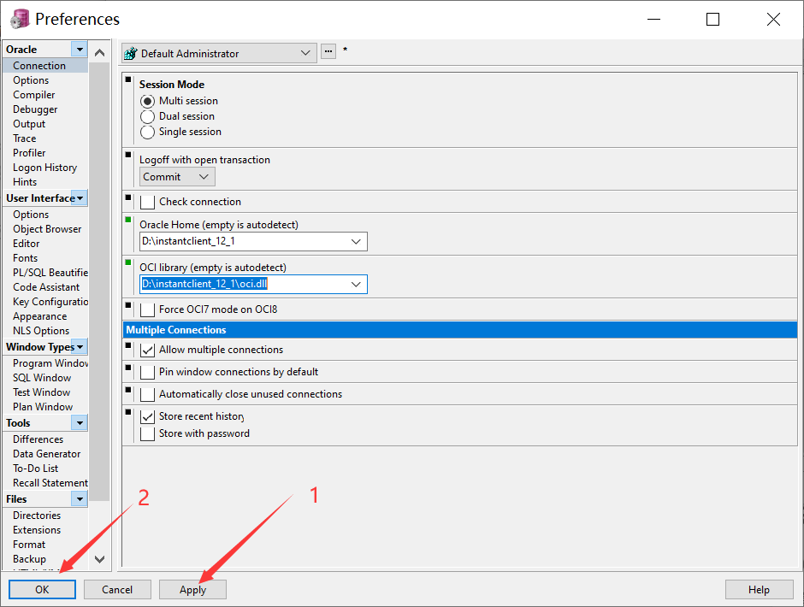Viewport: 804px width, 607px height.
Task: Open Logoff with open transaction Commit dropdown
Action: pos(177,177)
